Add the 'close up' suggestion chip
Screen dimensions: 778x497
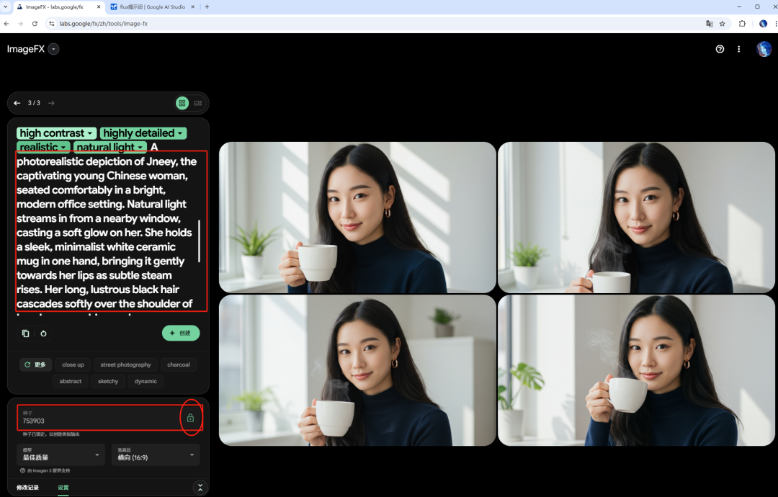tap(73, 364)
